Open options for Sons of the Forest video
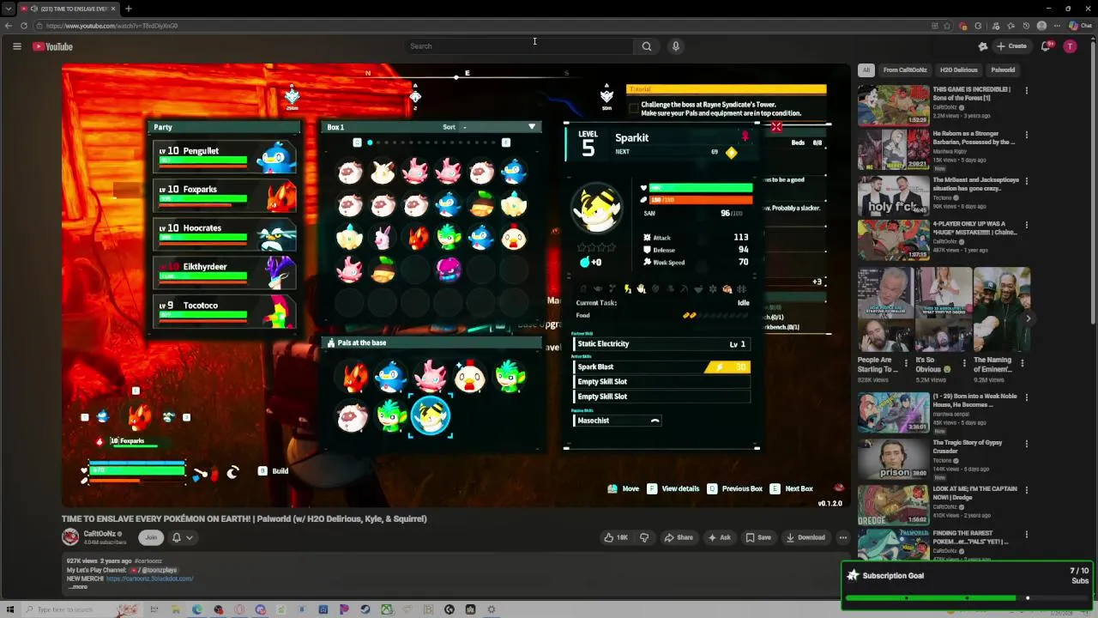This screenshot has width=1098, height=618. (x=1026, y=90)
